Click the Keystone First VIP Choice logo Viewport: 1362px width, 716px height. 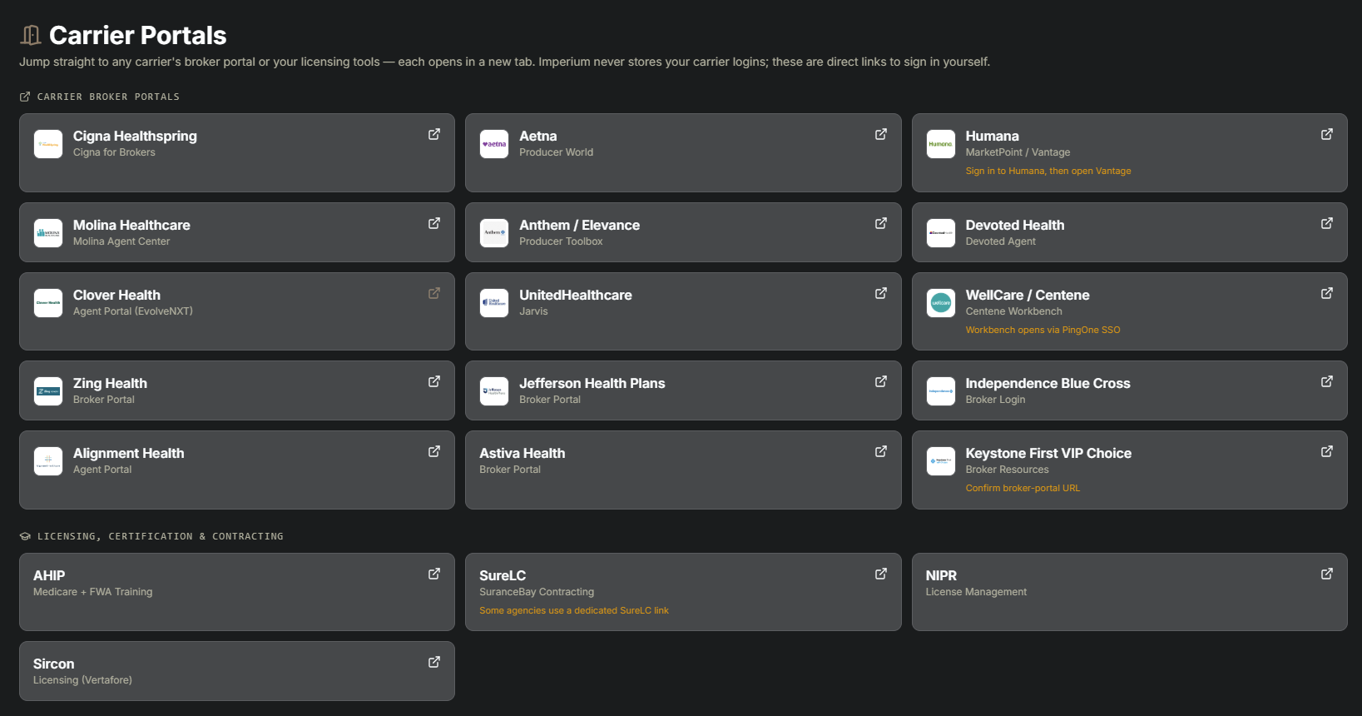click(x=941, y=461)
